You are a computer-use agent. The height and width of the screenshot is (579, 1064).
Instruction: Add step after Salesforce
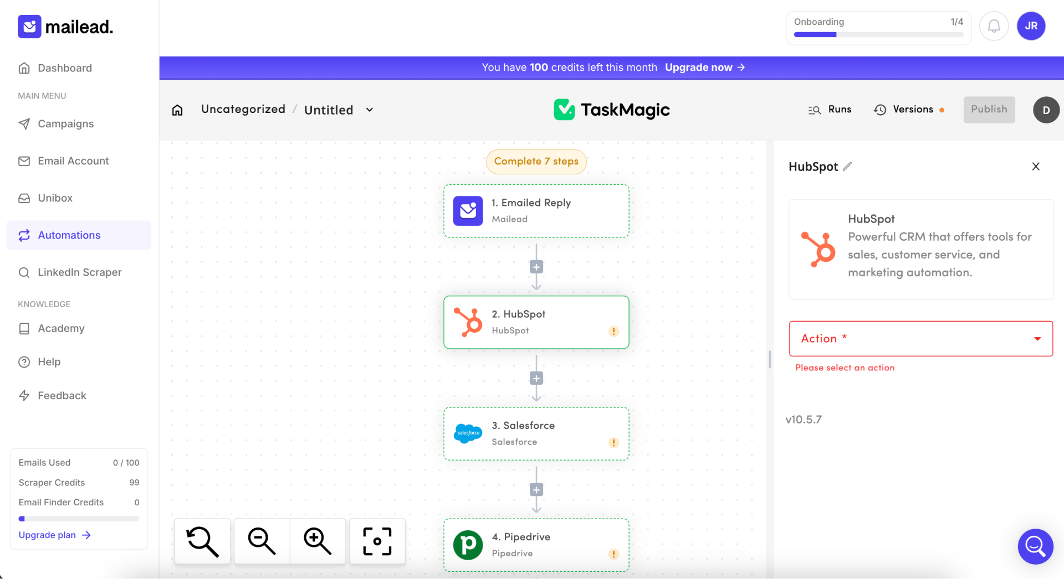pyautogui.click(x=536, y=490)
